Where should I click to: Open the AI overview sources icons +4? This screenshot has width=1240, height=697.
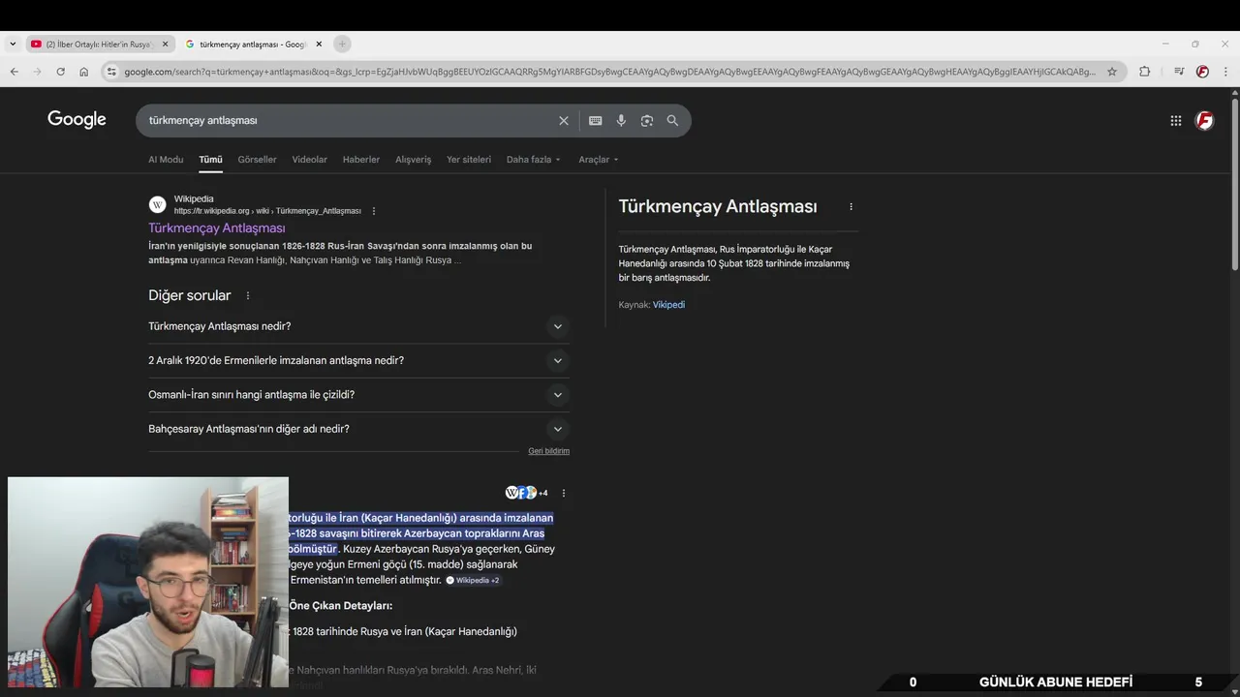tap(526, 493)
